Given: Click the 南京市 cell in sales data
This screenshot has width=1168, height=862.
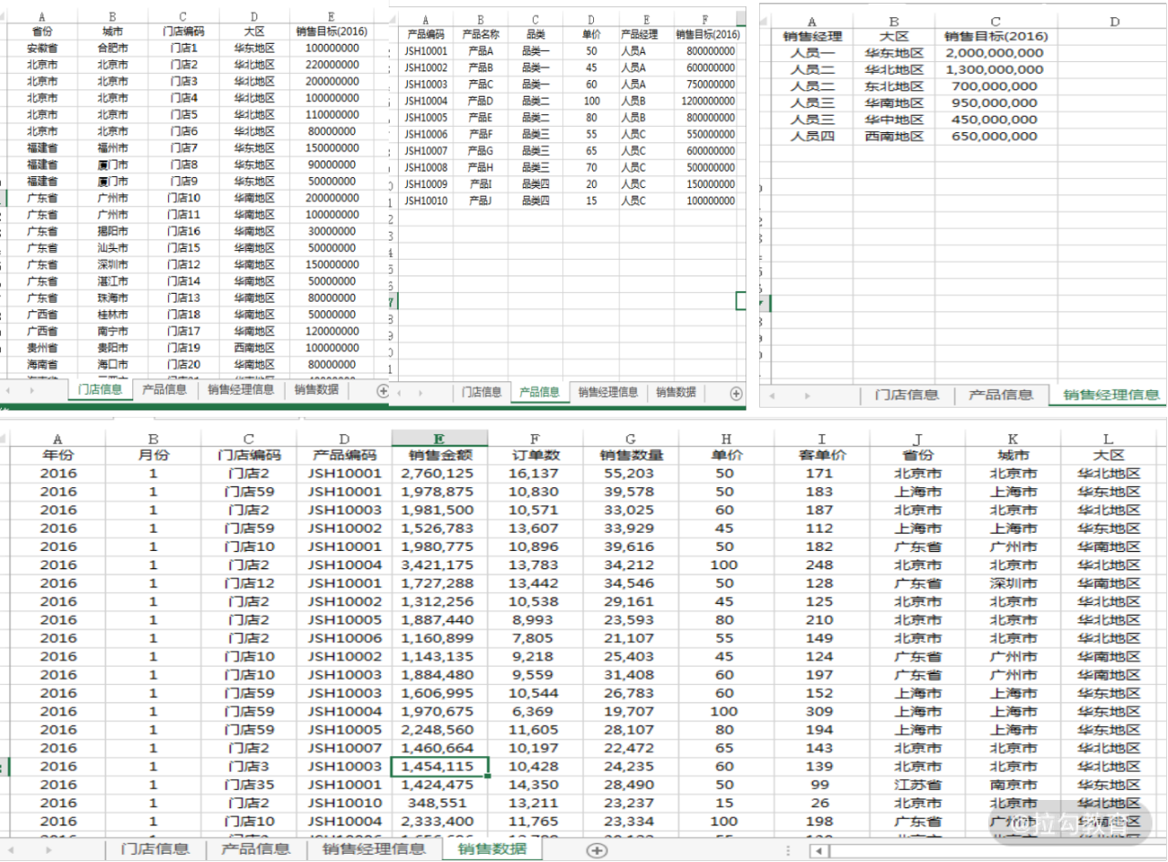Looking at the screenshot, I should [1013, 784].
